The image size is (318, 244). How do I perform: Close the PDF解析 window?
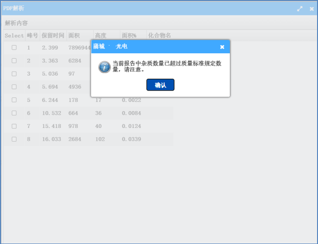[x=312, y=9]
